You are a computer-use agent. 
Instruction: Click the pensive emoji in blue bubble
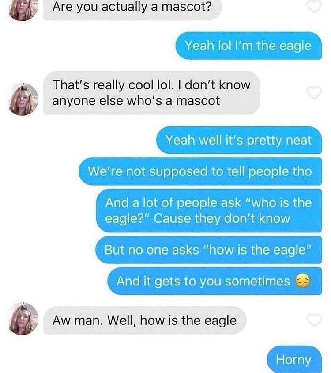tap(303, 281)
